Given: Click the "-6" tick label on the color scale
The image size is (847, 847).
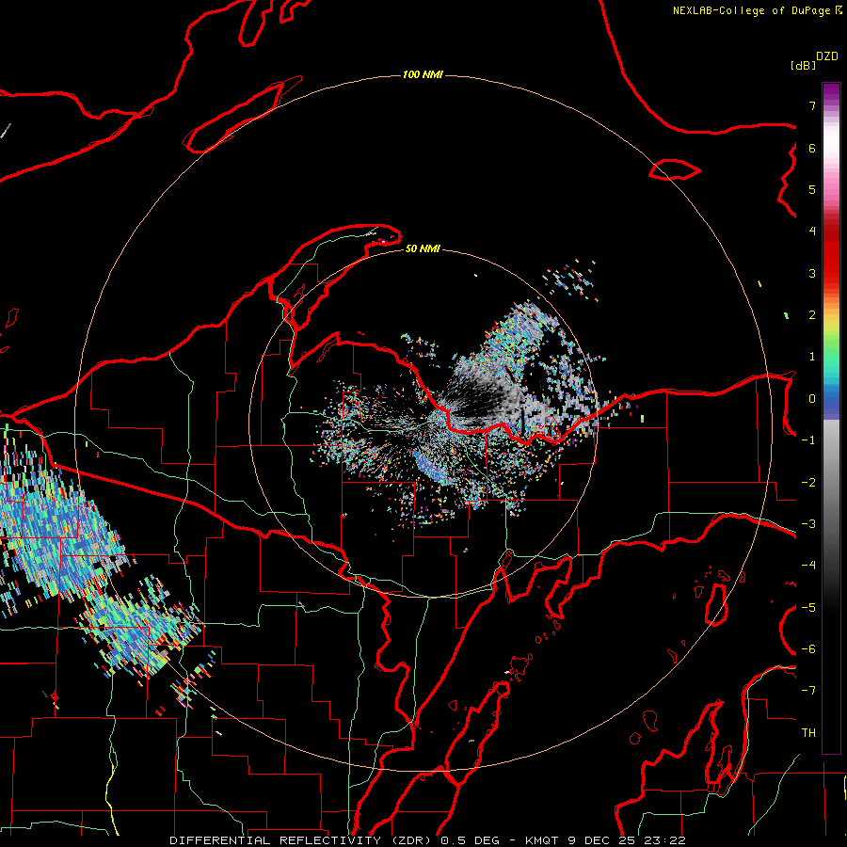Looking at the screenshot, I should [808, 648].
